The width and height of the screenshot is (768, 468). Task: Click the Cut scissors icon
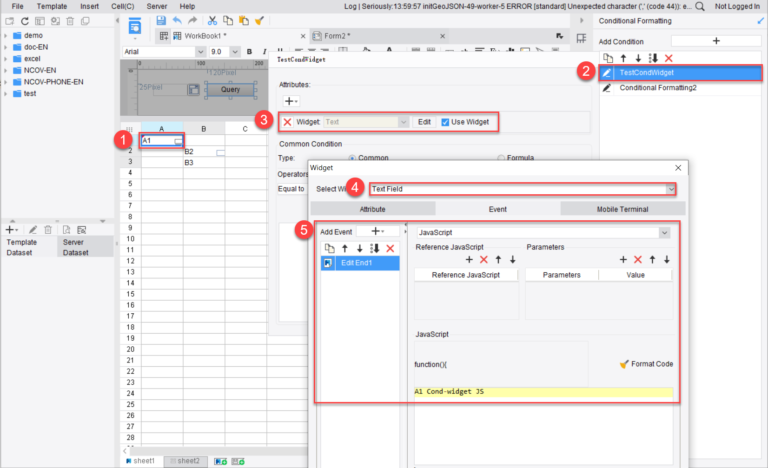pos(212,20)
